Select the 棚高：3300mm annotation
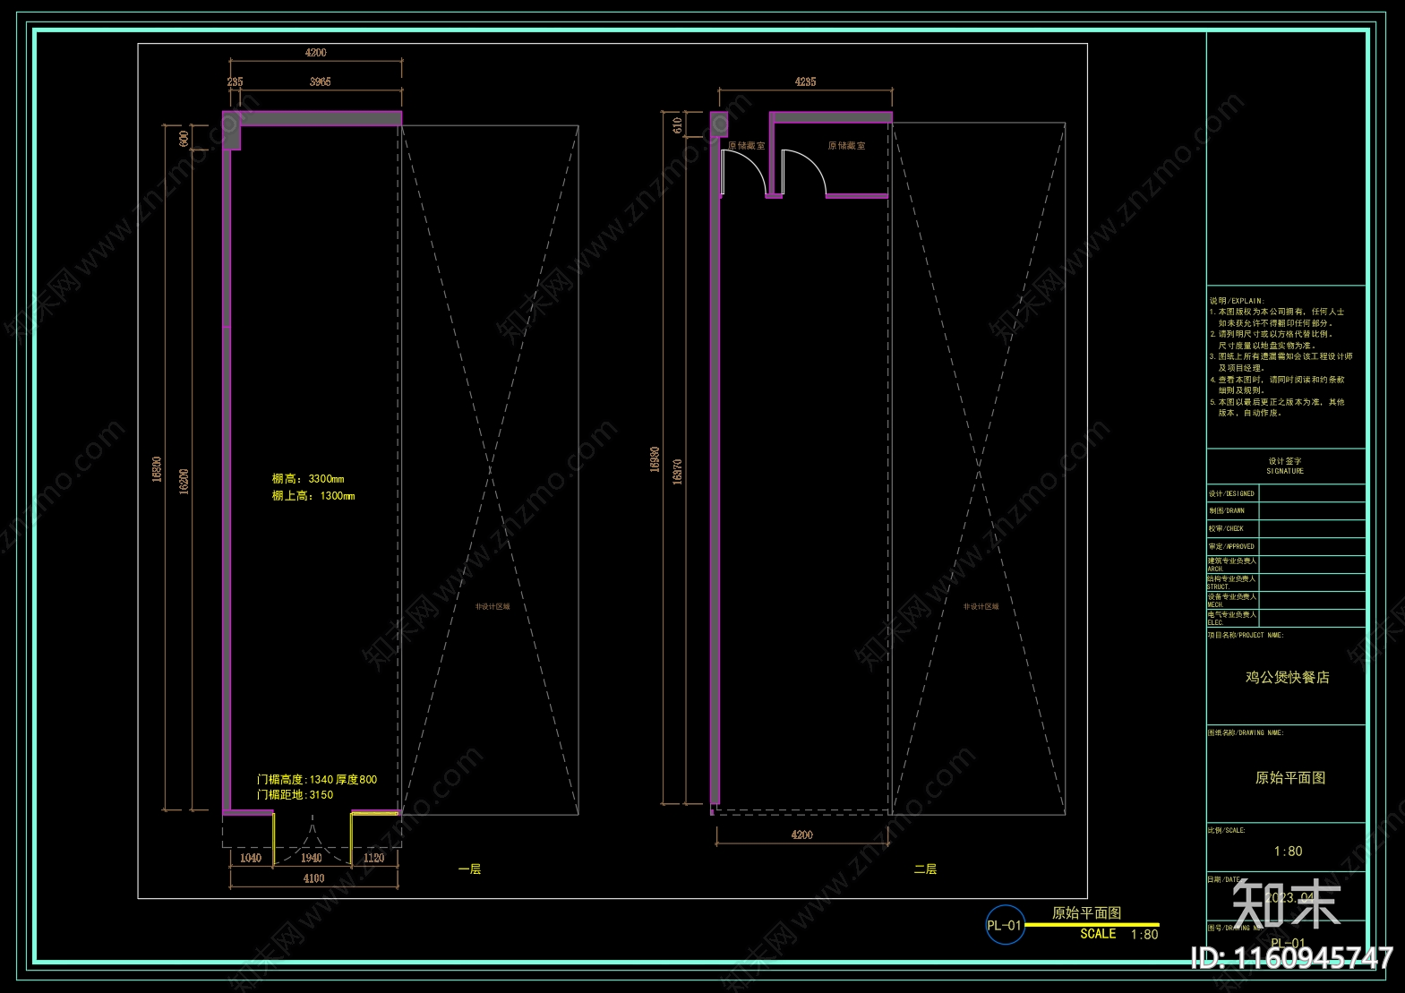1405x993 pixels. tap(308, 479)
